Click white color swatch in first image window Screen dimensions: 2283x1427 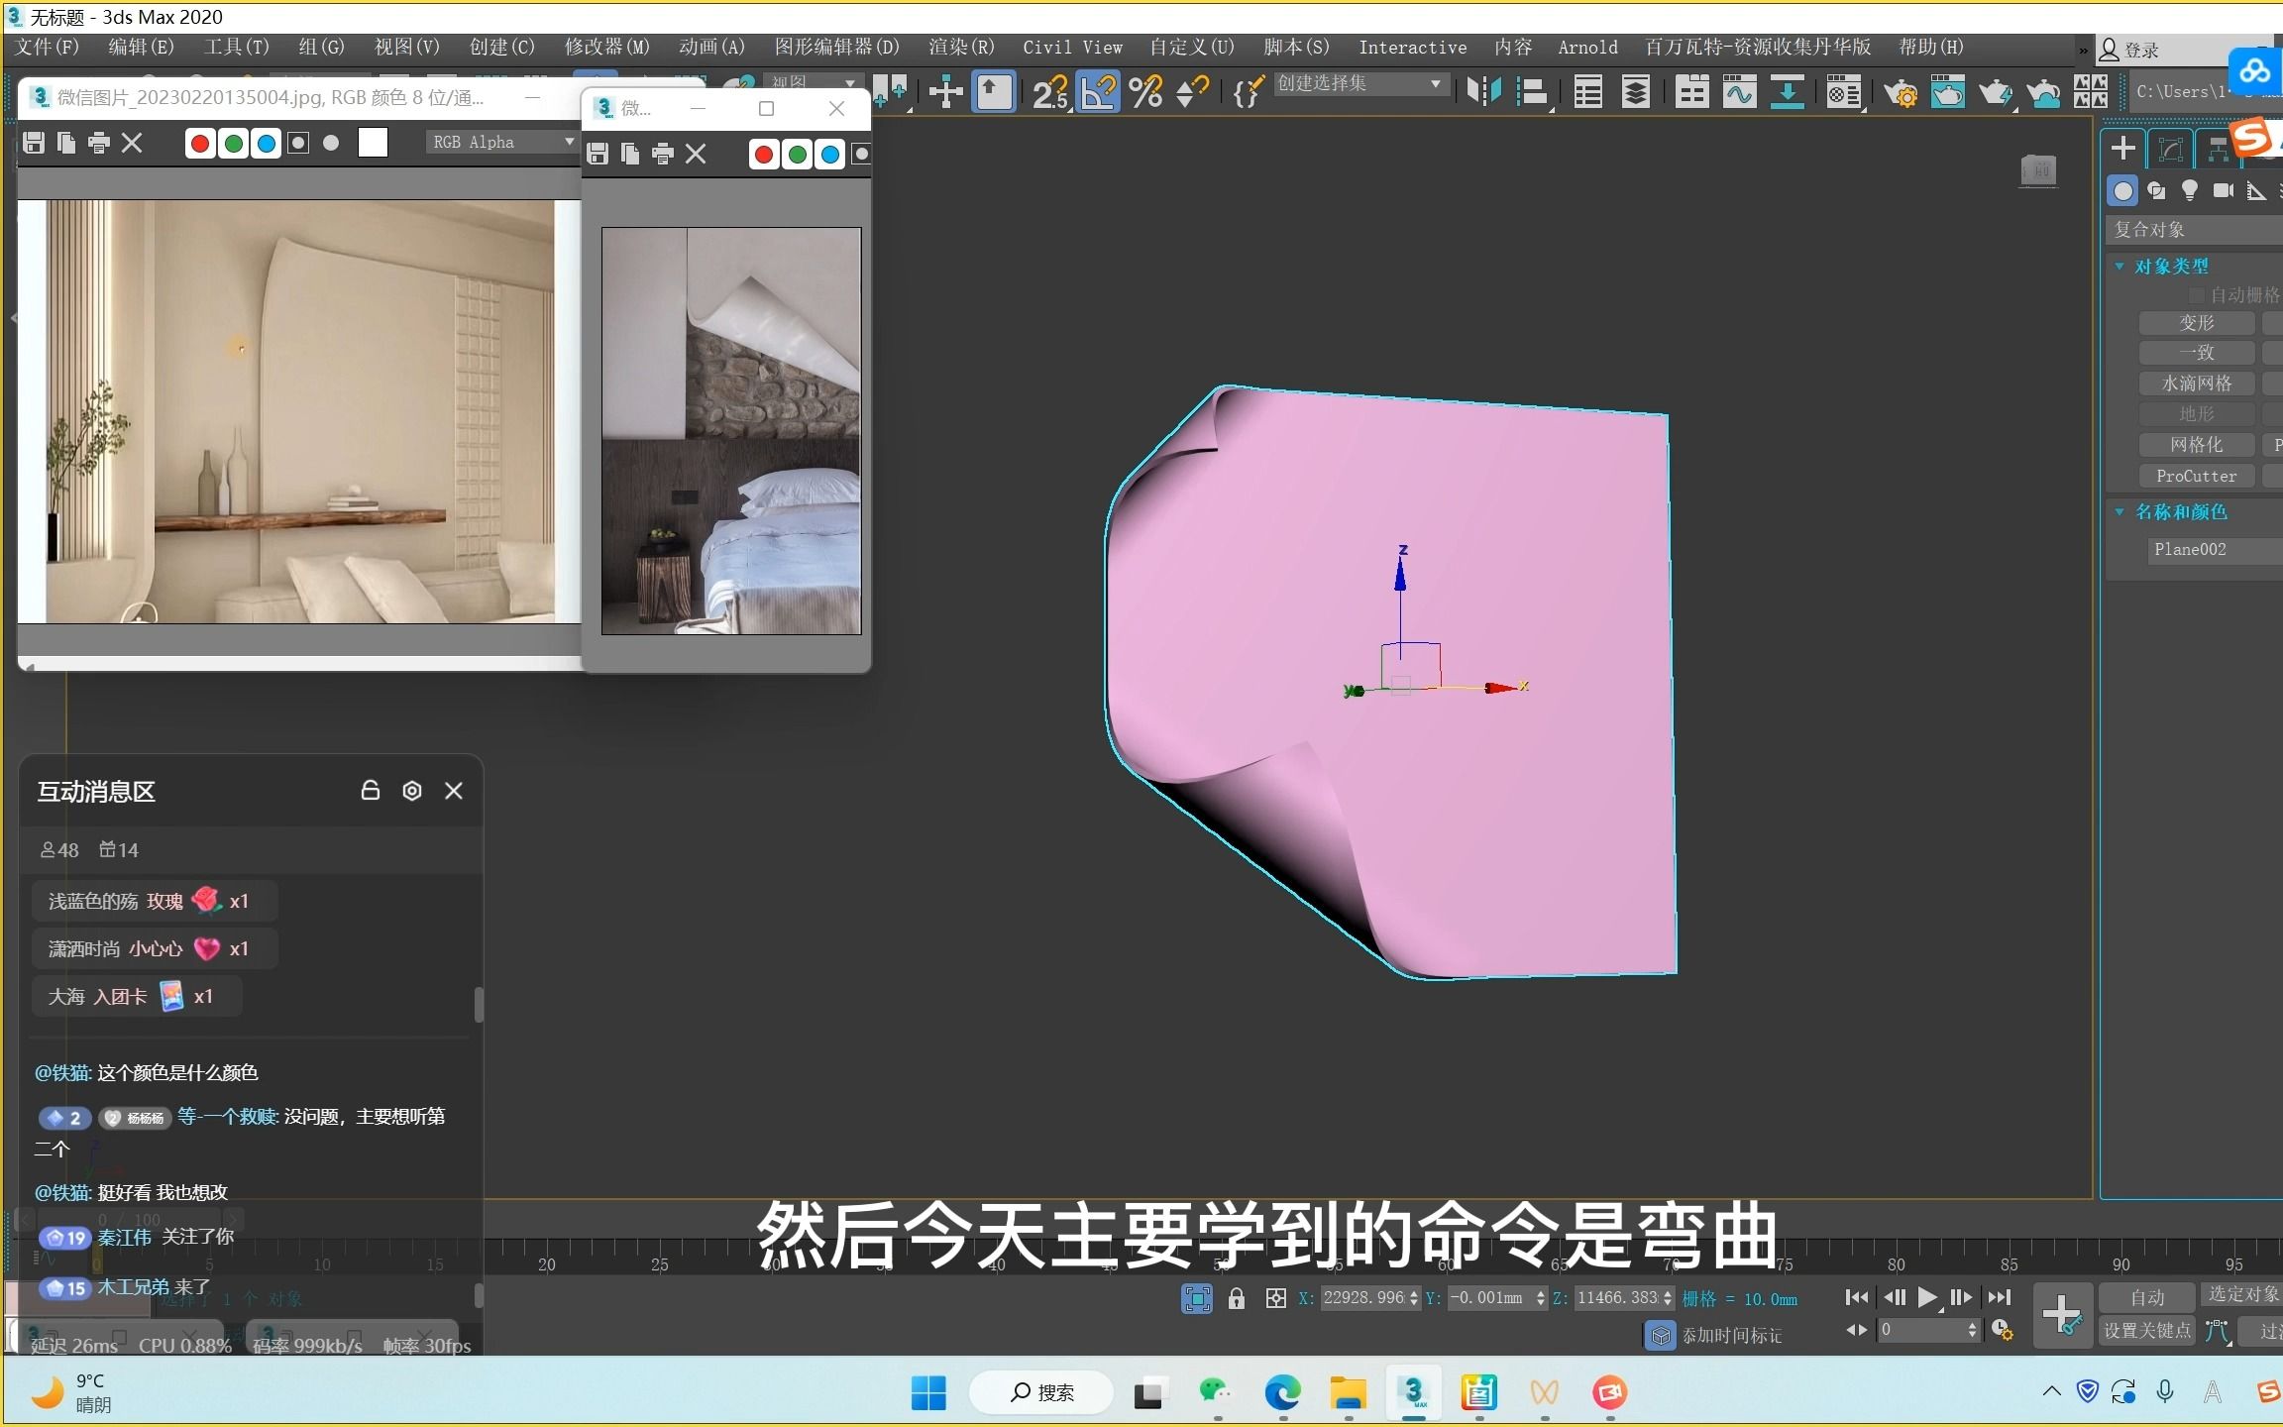(373, 143)
